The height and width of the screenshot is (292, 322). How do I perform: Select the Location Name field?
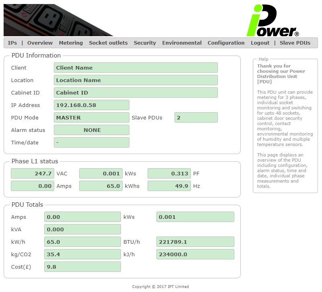tap(135, 80)
